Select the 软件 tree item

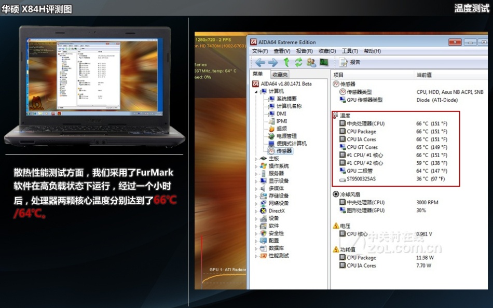[x=270, y=226]
